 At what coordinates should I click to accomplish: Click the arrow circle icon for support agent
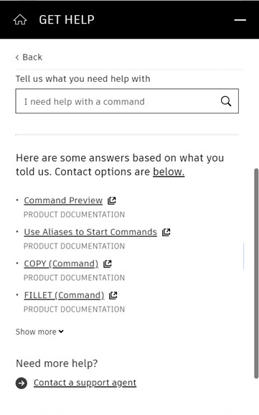(x=22, y=383)
